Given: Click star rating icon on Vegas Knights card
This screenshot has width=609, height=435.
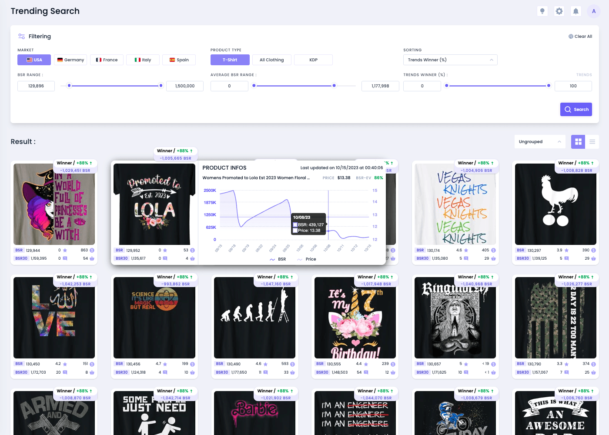Looking at the screenshot, I should tap(466, 251).
